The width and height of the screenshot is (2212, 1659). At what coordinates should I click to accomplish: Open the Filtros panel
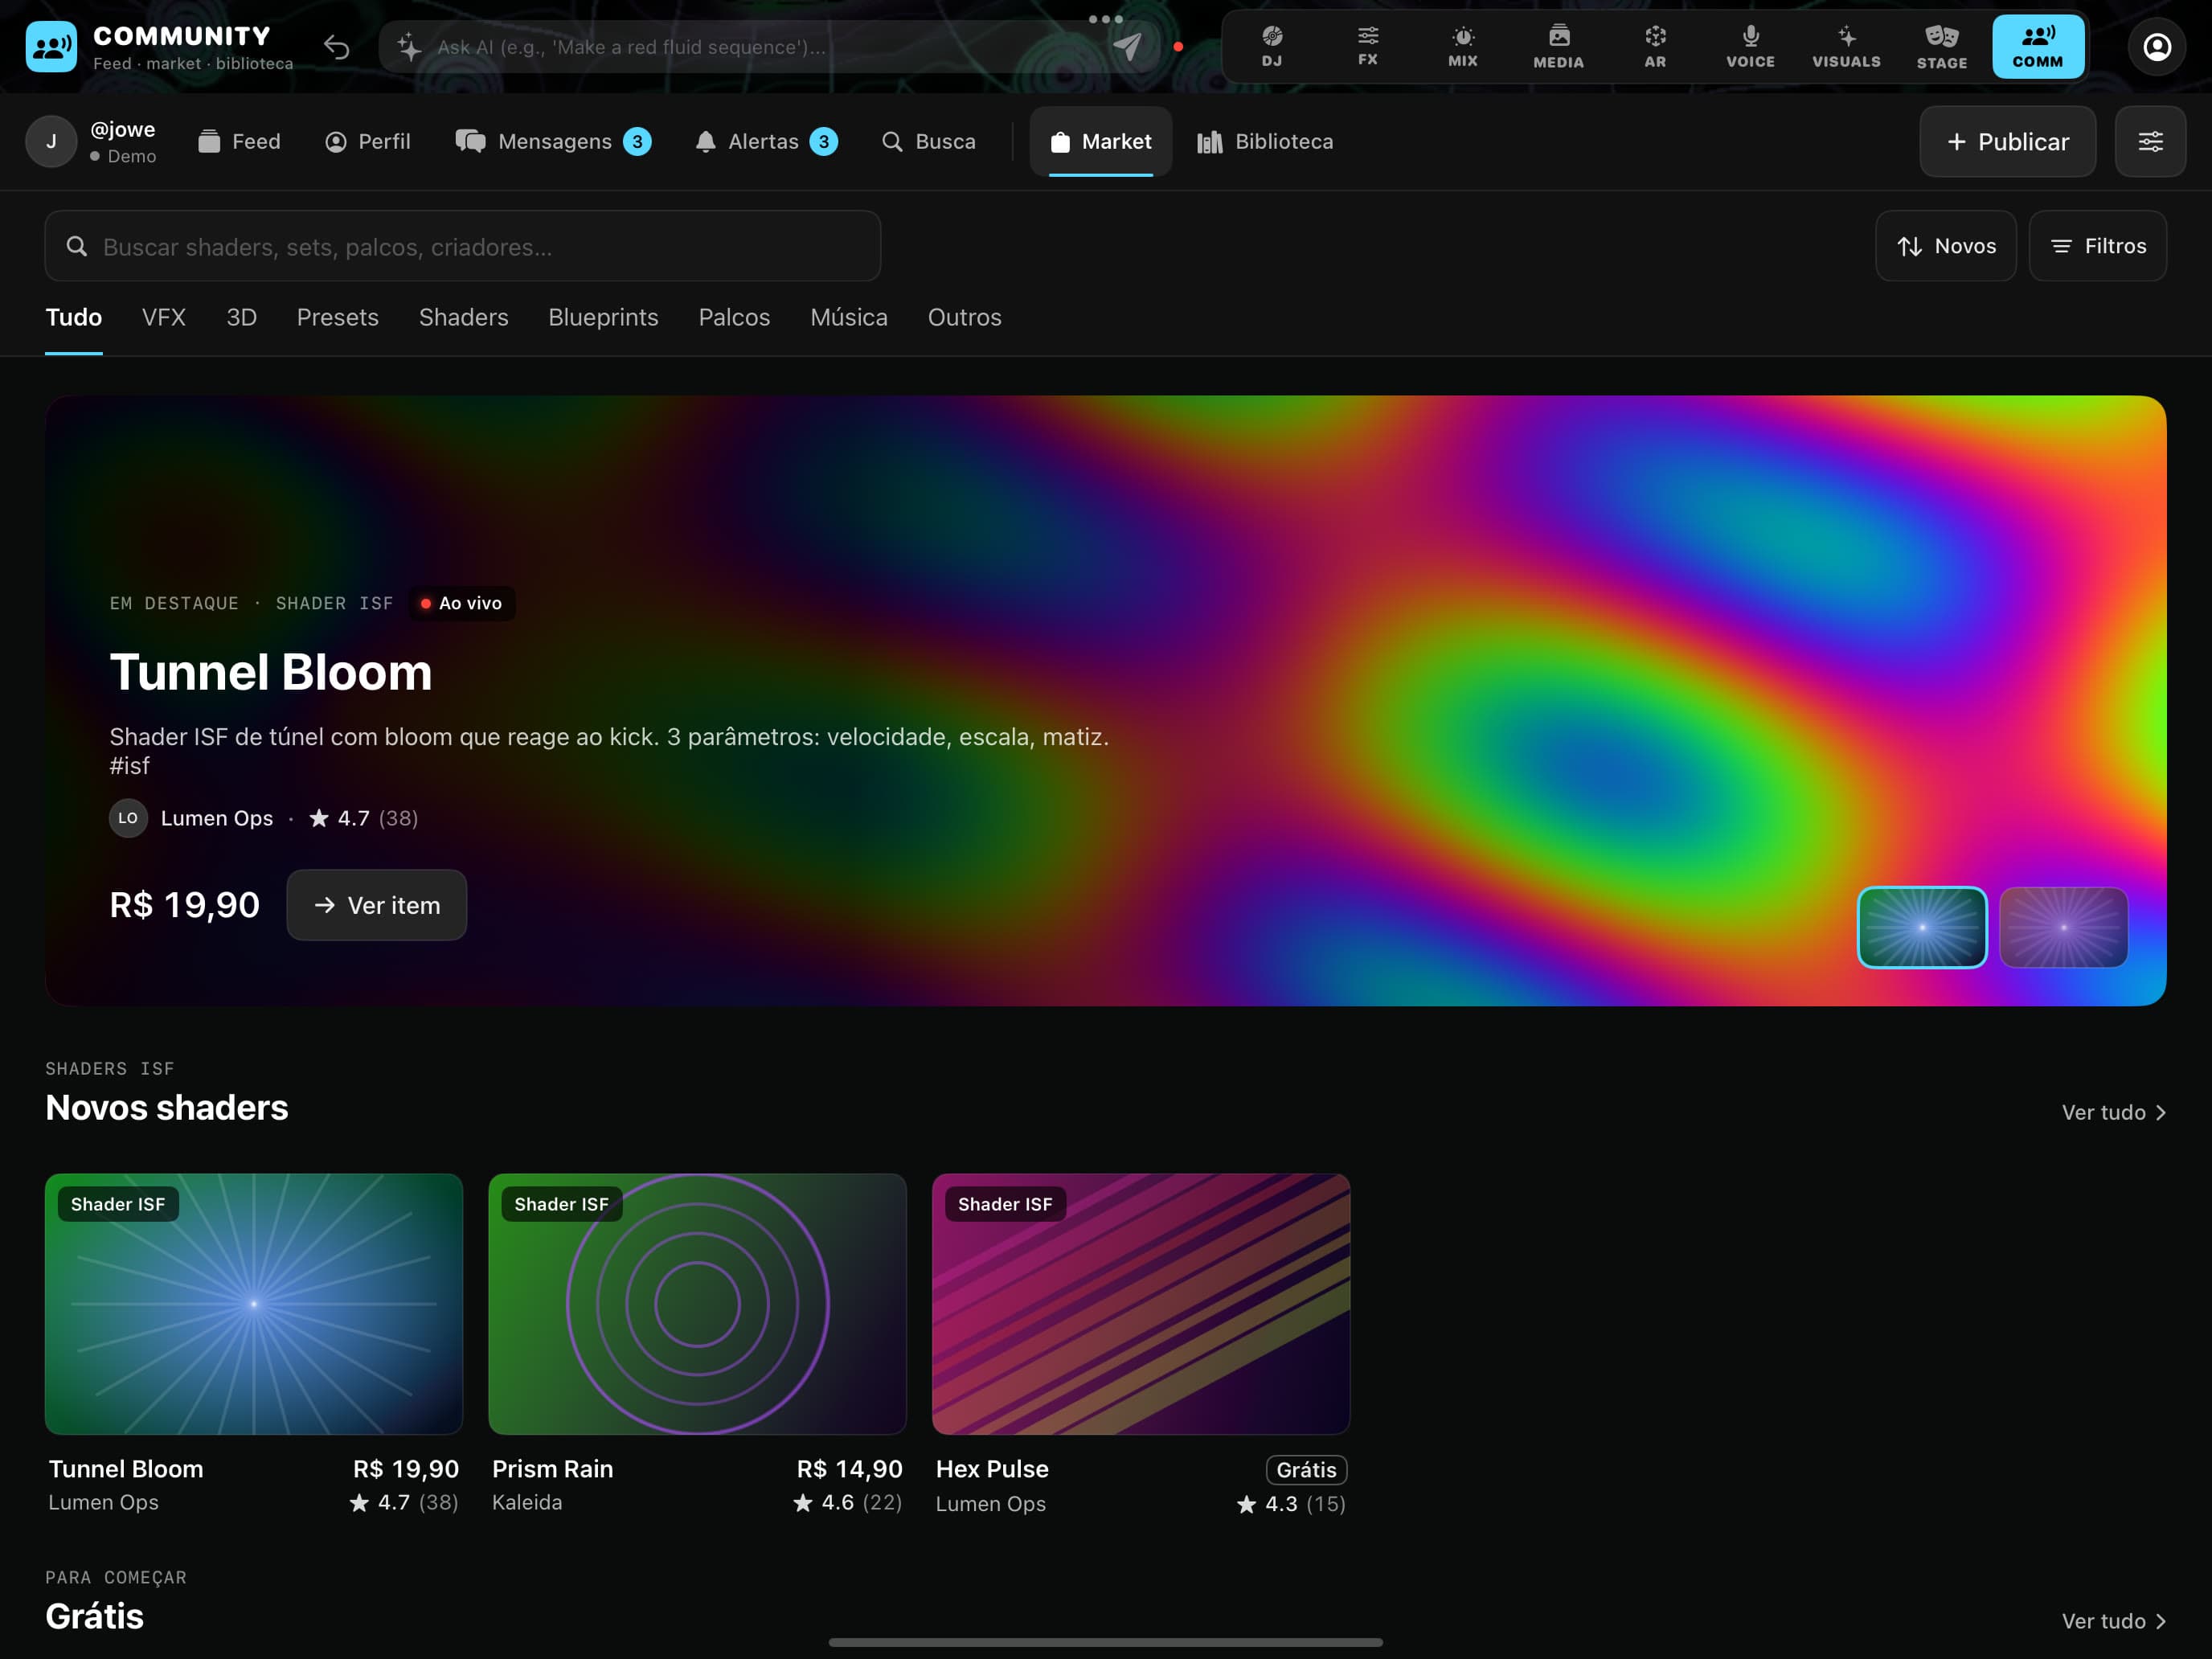pyautogui.click(x=2097, y=246)
